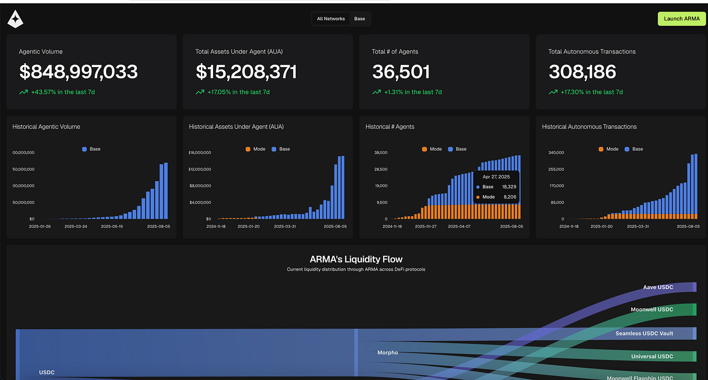Toggle Base legend in Historical Autonomous Transactions chart
Image resolution: width=708 pixels, height=380 pixels.
[x=634, y=149]
